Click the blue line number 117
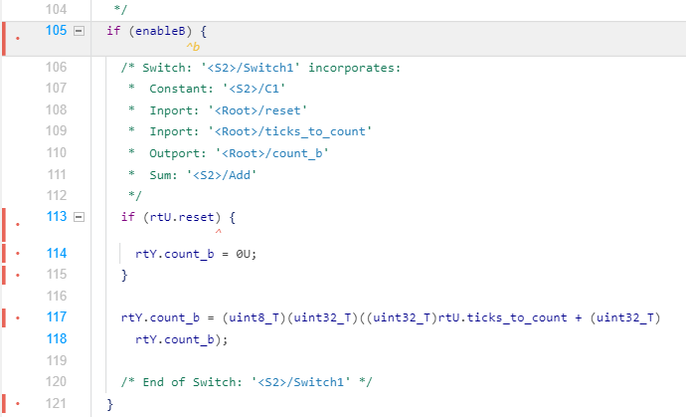686x417 pixels. [56, 317]
